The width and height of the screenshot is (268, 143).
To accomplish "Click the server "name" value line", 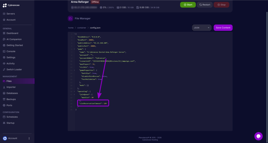I will [103, 52].
